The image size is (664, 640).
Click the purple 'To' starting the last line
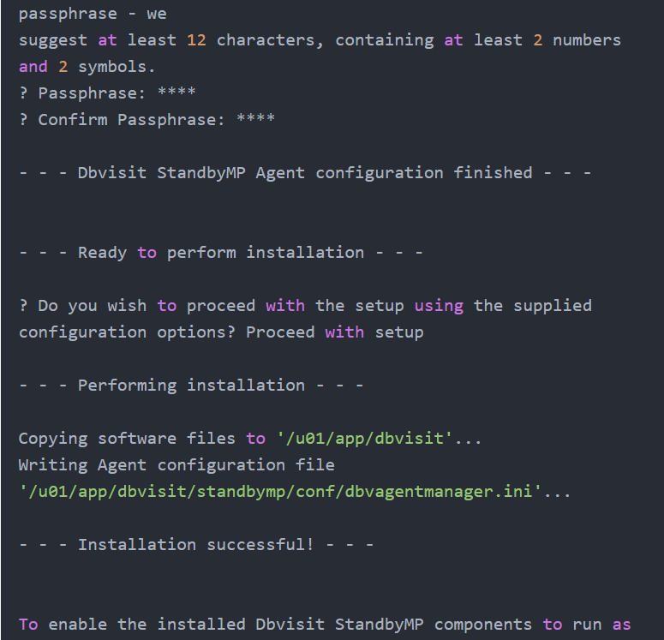28,624
